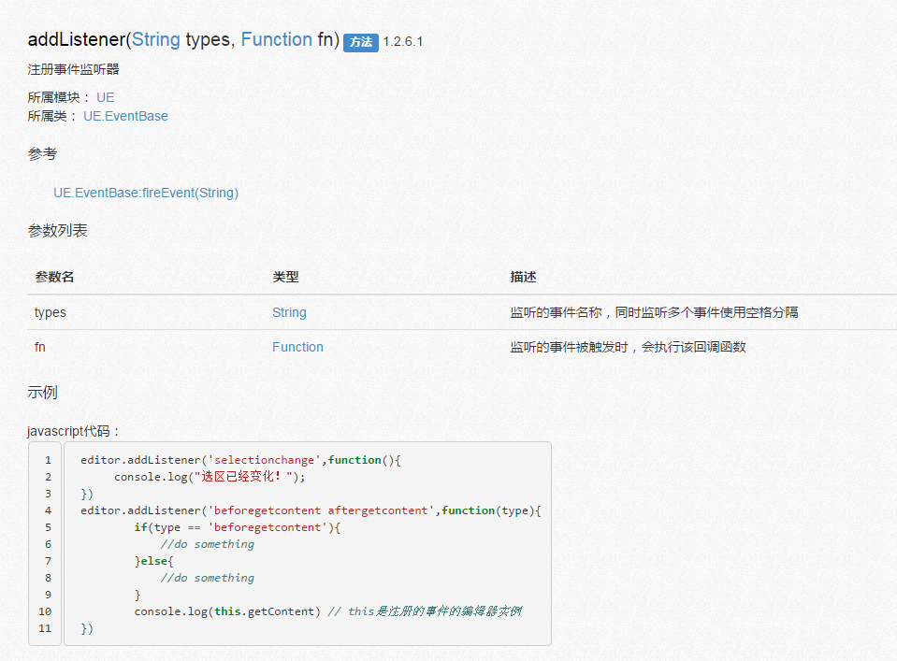Click code line number 10
897x661 pixels.
[x=45, y=611]
